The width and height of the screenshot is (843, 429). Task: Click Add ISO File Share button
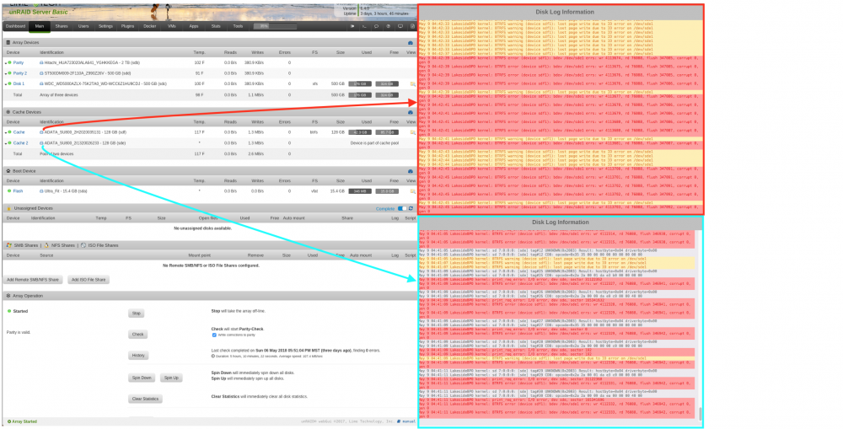(x=89, y=280)
